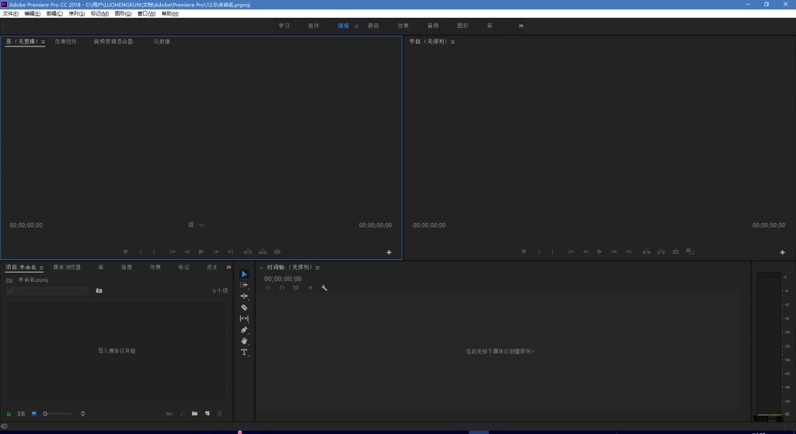This screenshot has width=796, height=434.
Task: Switch to the 媒体浏览器 tab
Action: (67, 267)
